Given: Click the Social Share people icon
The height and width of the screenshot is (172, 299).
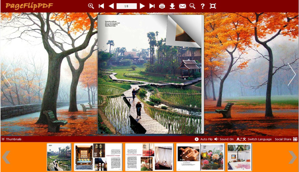Looking at the screenshot, I should pyautogui.click(x=295, y=139).
